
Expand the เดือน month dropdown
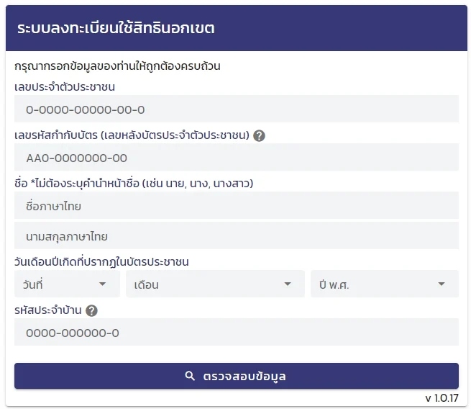tap(215, 284)
